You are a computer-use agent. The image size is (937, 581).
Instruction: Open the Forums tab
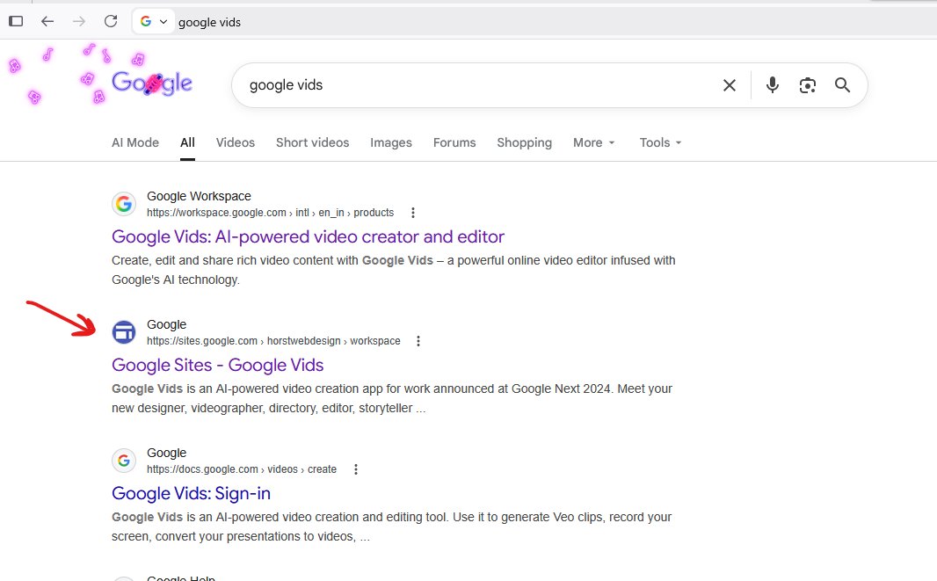pyautogui.click(x=454, y=143)
